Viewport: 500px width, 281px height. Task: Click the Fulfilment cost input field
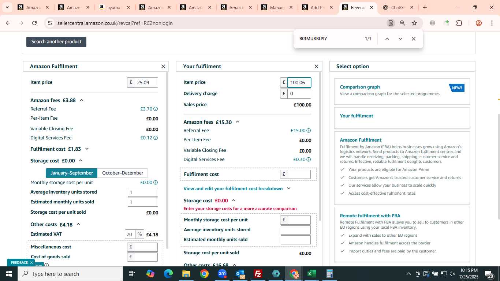pos(299,175)
